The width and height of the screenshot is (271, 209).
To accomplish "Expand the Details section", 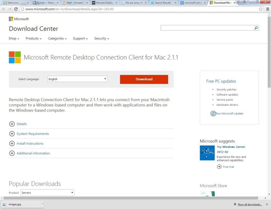I will click(x=12, y=124).
